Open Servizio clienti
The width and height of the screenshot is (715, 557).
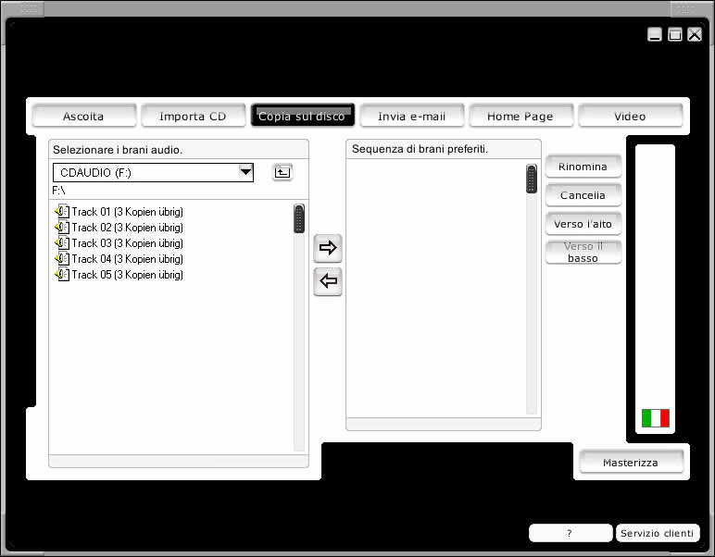pos(657,534)
